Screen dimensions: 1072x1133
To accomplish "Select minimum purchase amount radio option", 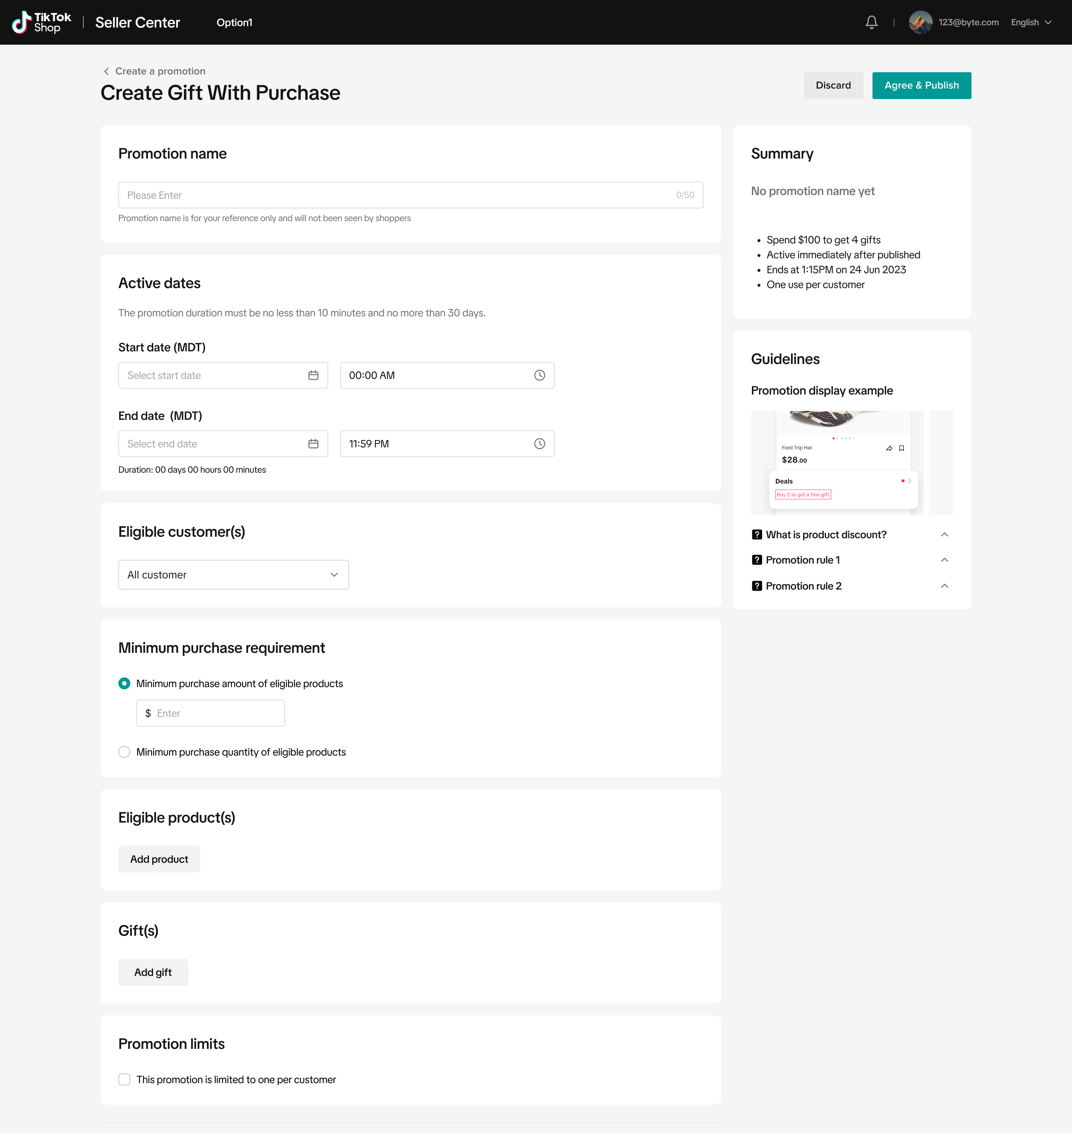I will 124,684.
